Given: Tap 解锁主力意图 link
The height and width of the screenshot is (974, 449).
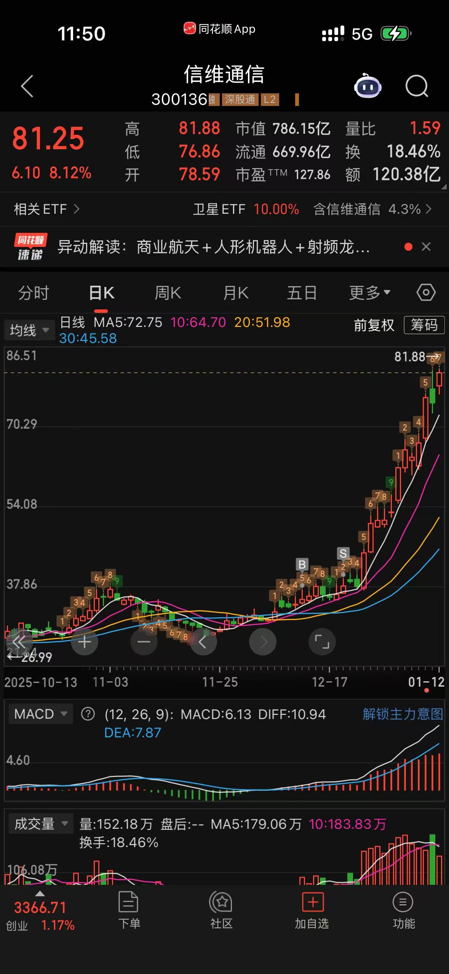Looking at the screenshot, I should (403, 714).
